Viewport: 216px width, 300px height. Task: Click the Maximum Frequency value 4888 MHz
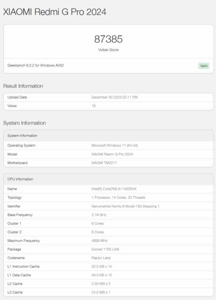point(99,241)
